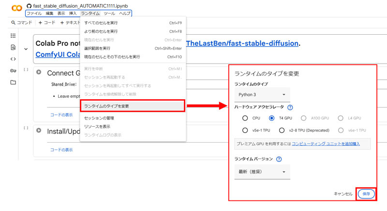The image size is (387, 211).
Task: Run the Install/Update cell
Action: coord(39,131)
